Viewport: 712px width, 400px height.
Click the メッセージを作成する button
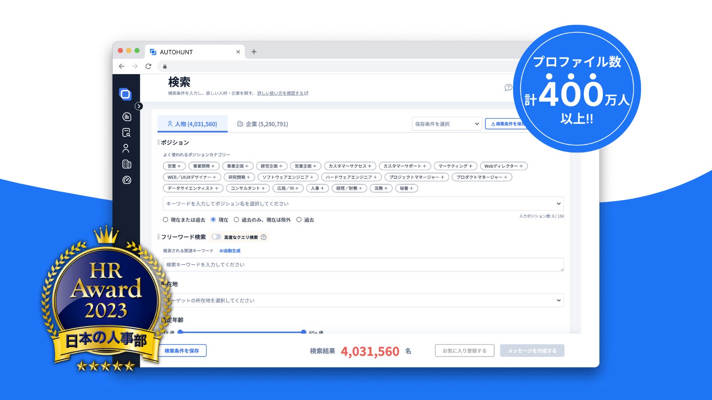[532, 351]
